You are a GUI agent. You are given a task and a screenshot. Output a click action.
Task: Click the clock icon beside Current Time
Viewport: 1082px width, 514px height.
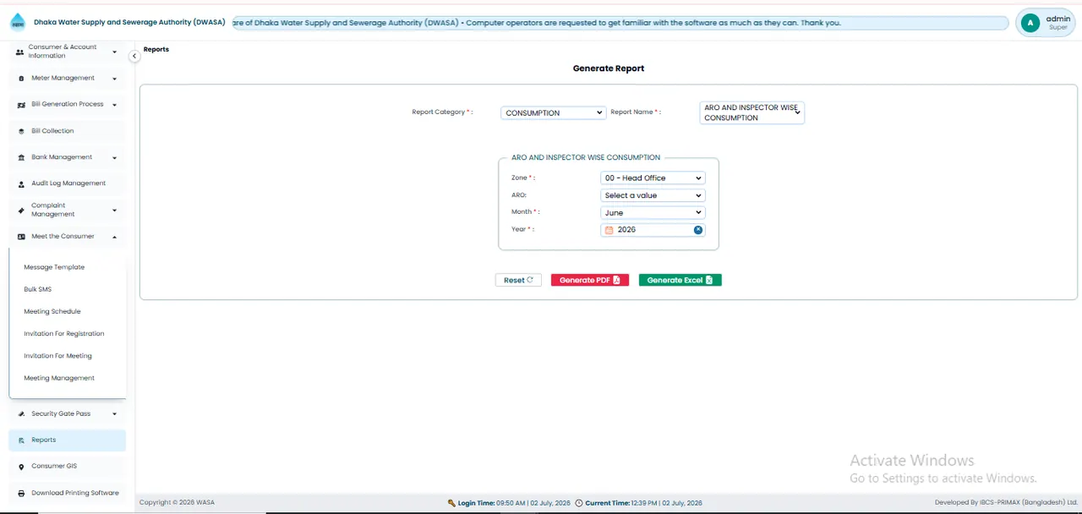click(x=579, y=503)
